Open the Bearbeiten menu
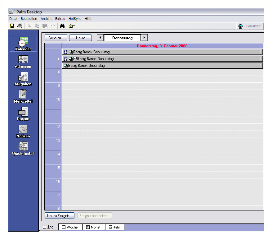This screenshot has height=240, width=272. tap(29, 19)
